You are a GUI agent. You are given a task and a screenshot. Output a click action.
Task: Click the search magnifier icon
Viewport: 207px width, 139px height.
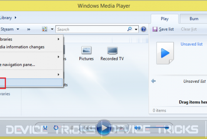click(130, 29)
